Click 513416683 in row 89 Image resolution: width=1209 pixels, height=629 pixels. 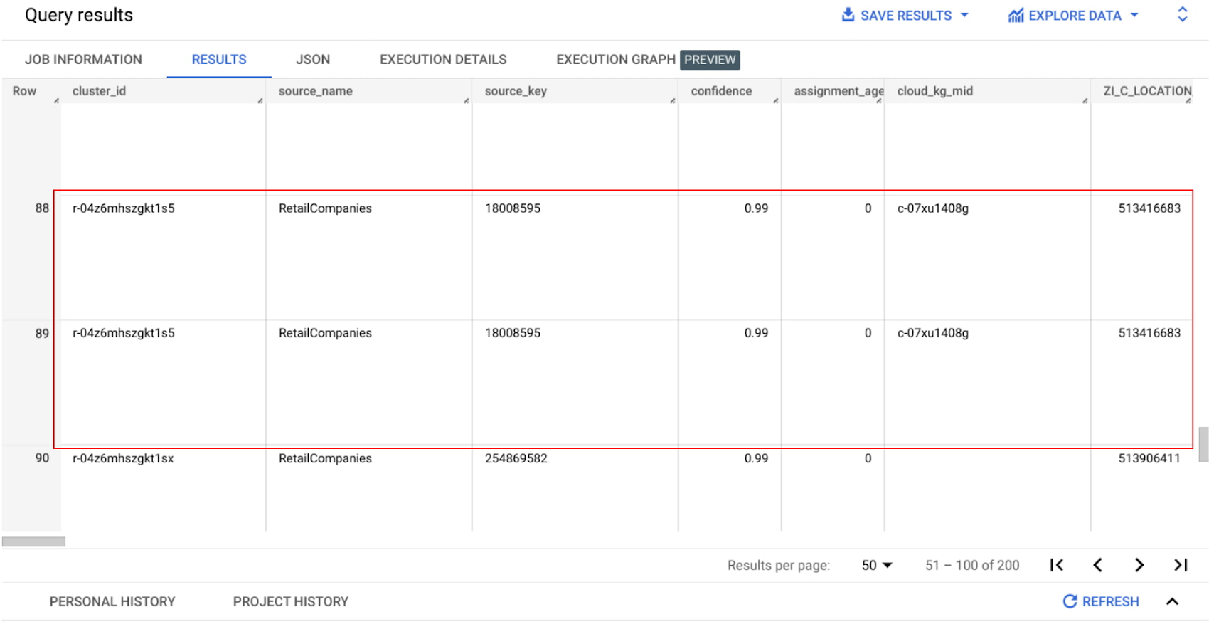tap(1149, 333)
